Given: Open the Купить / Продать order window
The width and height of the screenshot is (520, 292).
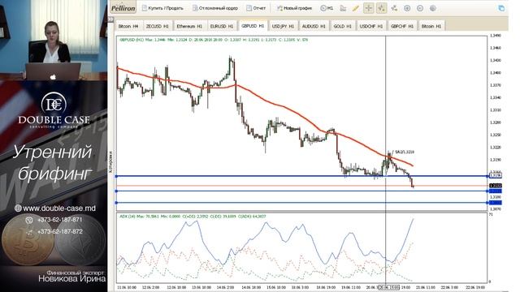Looking at the screenshot, I should click(162, 8).
